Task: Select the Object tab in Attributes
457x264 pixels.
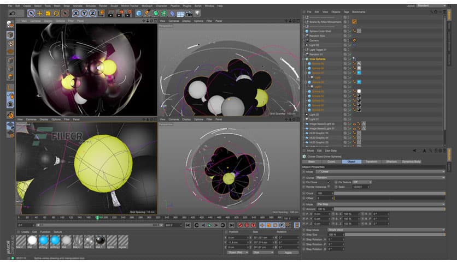Action: (351, 161)
